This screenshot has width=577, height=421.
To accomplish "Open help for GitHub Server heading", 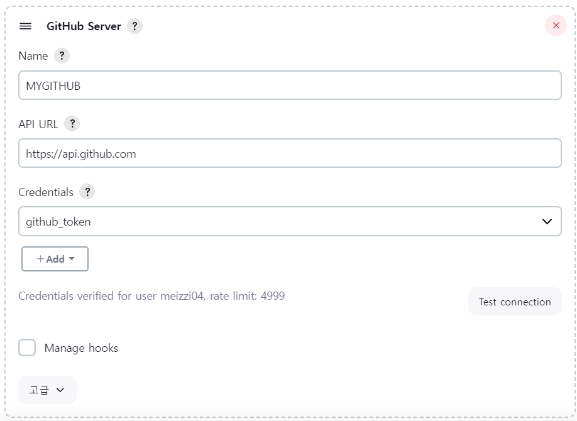I will pos(135,26).
